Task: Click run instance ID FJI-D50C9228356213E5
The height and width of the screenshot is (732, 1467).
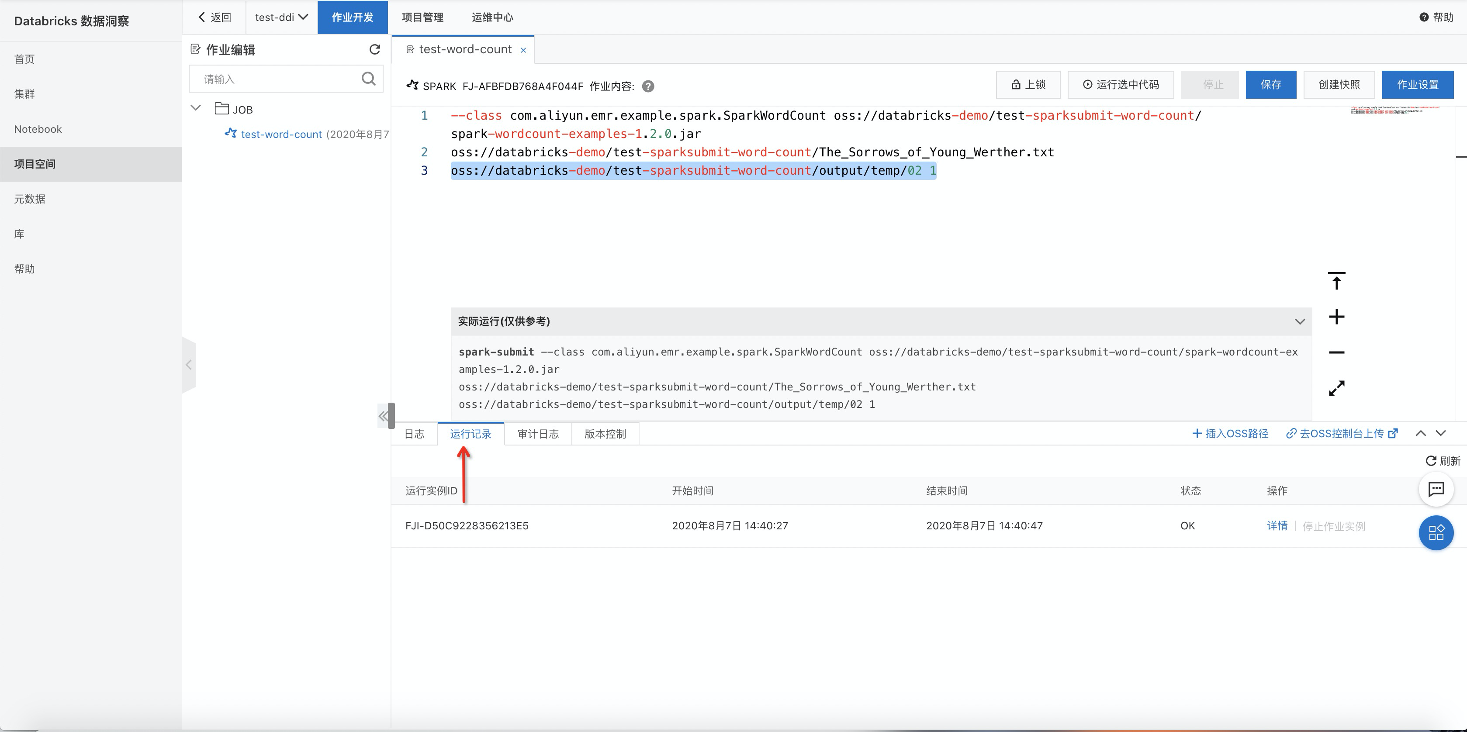Action: tap(467, 525)
